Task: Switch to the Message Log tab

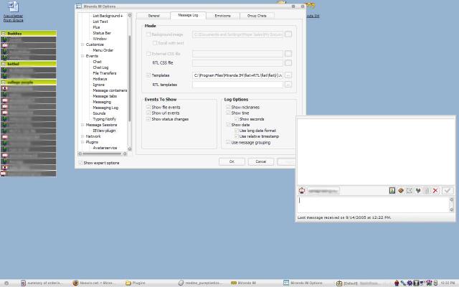Action: click(x=188, y=15)
